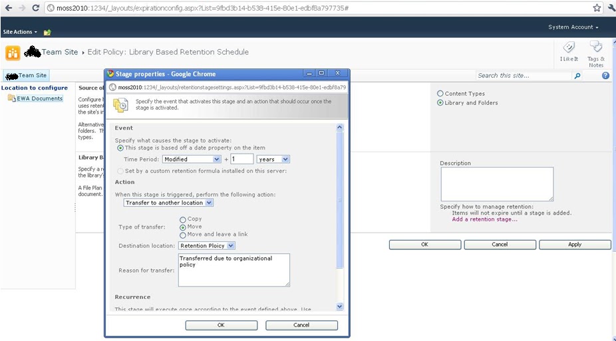616x341 pixels.
Task: Click the Chrome logo in popup title
Action: 110,73
